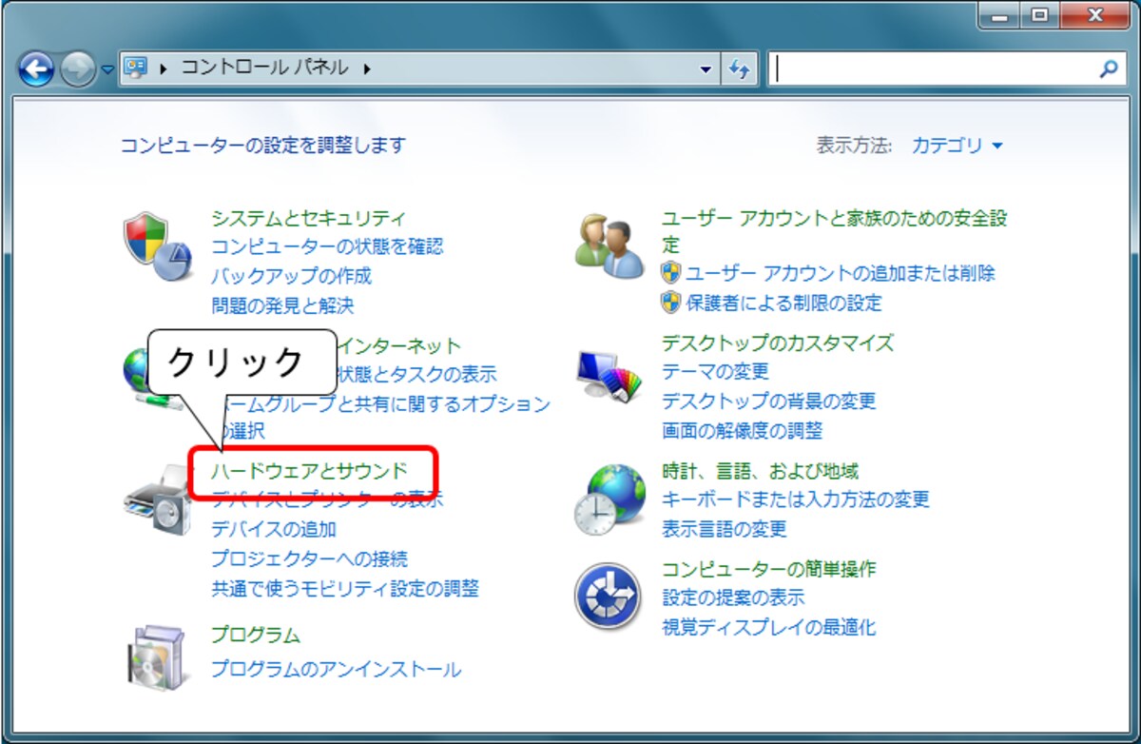Viewport: 1141px width, 744px height.
Task: Click the refresh icon beside address bar
Action: click(739, 69)
